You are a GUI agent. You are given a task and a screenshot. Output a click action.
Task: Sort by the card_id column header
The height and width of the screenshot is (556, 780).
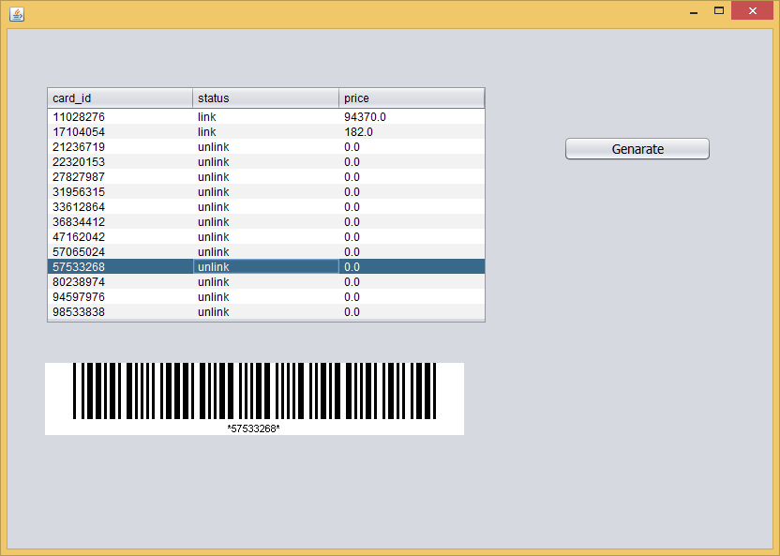click(119, 98)
